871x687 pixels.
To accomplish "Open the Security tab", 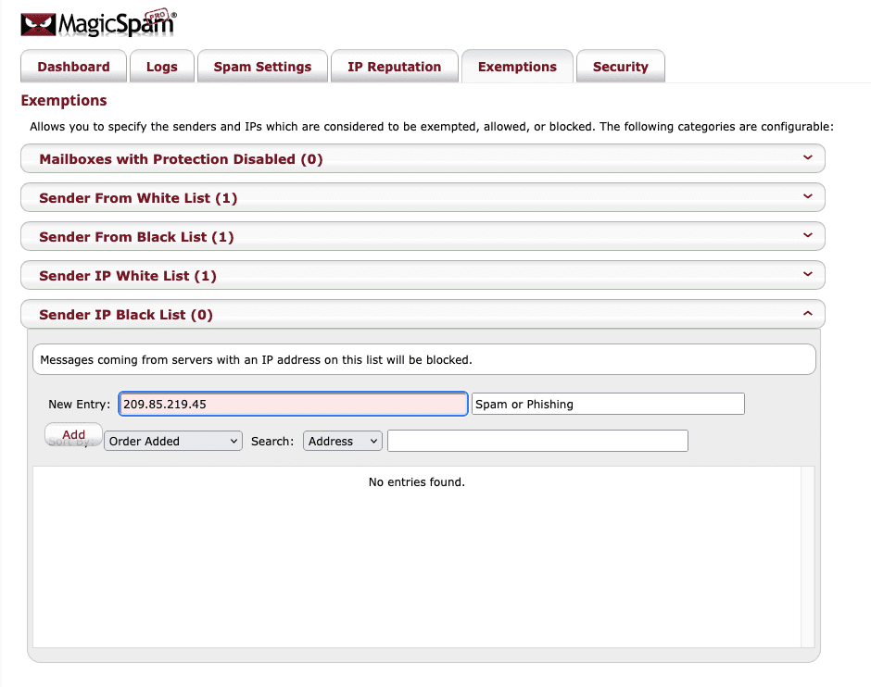I will [x=620, y=67].
